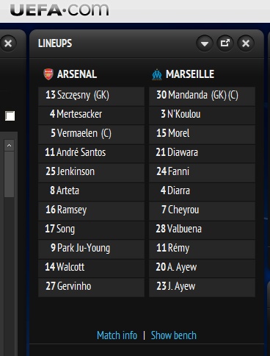Click Show bench link
The image size is (270, 356).
pyautogui.click(x=174, y=335)
